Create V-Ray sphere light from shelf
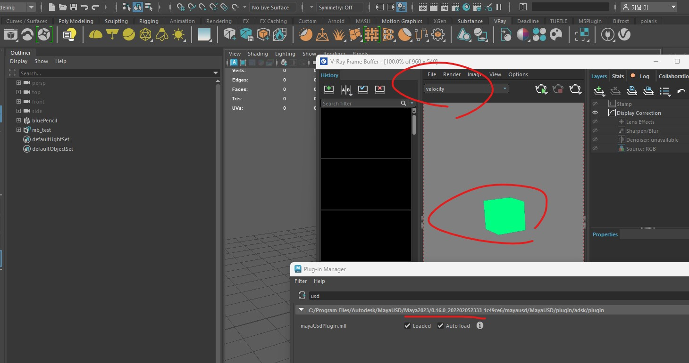The width and height of the screenshot is (689, 363). (129, 34)
